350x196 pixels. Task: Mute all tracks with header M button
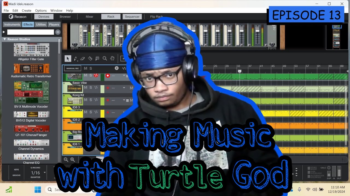pos(86,68)
